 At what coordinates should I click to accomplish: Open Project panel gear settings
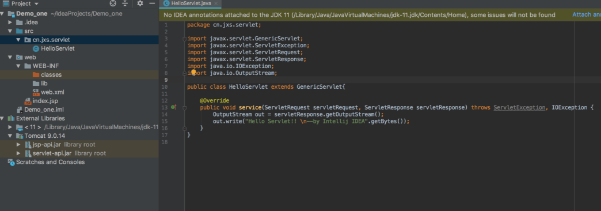point(140,3)
